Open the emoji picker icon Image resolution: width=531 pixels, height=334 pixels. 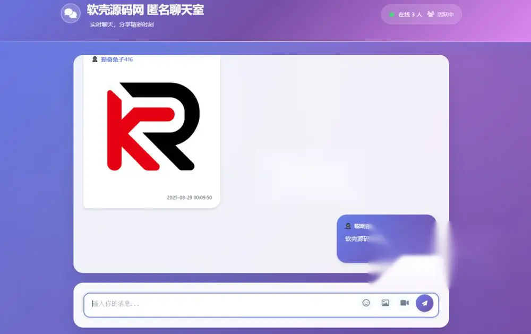click(x=366, y=303)
